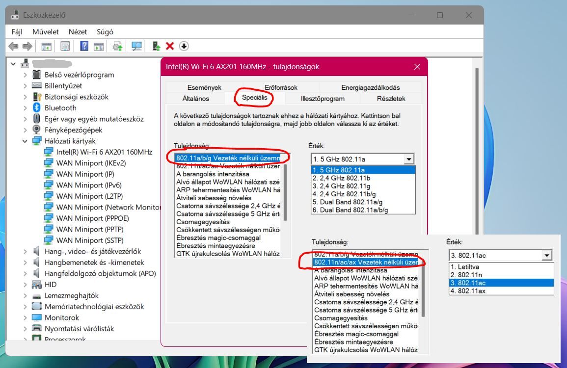Toggle the action pane toolbar icon
This screenshot has height=368, width=567.
pos(98,46)
